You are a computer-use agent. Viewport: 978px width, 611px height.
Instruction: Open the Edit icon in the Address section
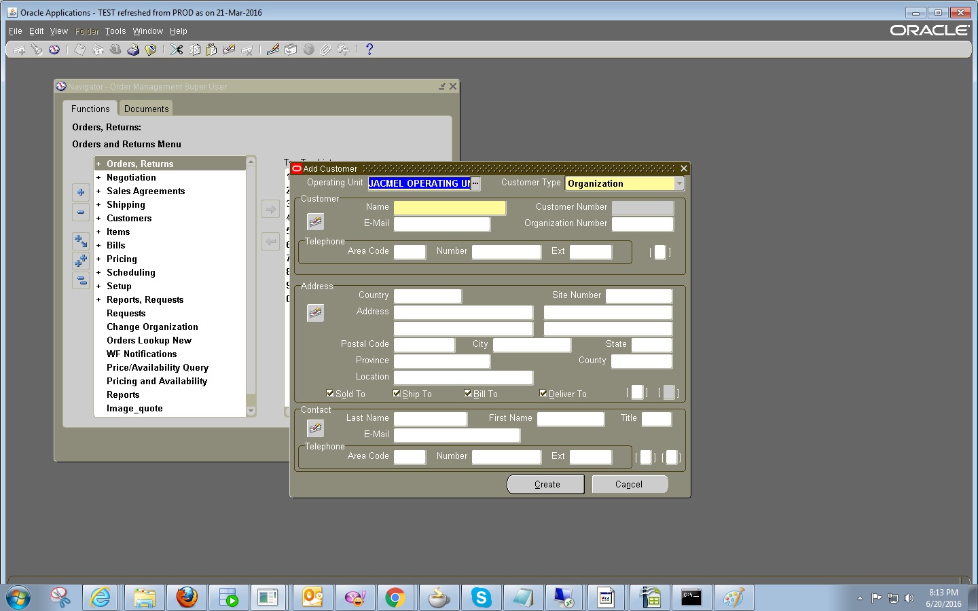315,312
